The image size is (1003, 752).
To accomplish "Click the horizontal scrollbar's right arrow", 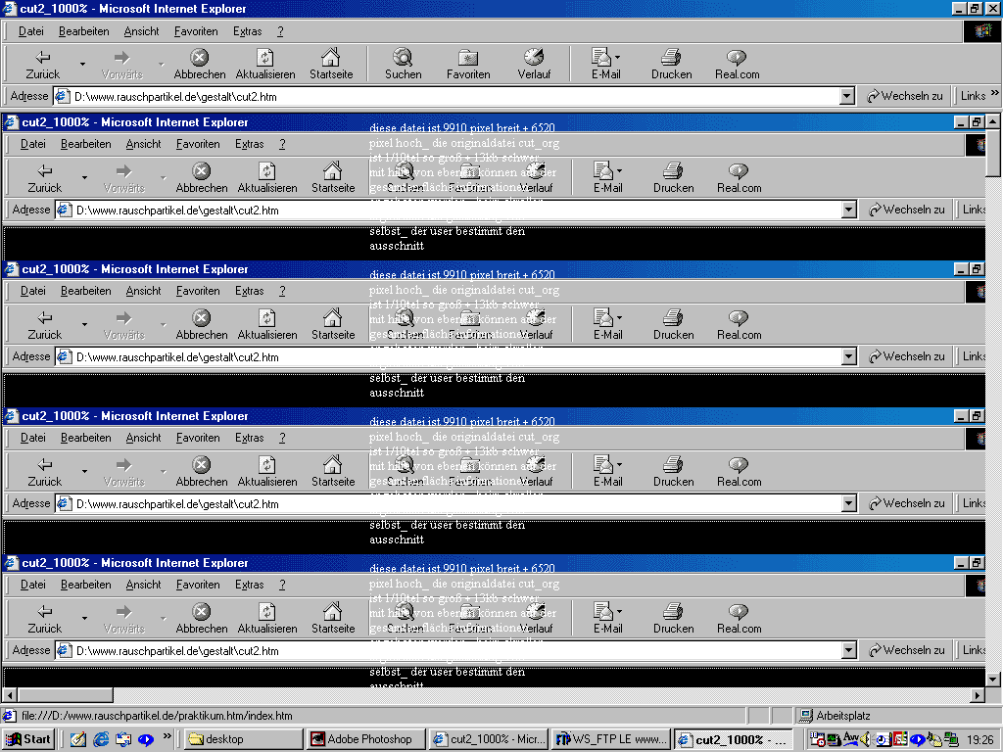I will tap(977, 695).
